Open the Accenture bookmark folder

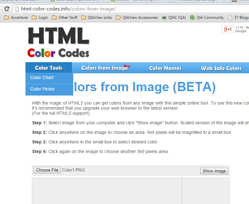(16, 18)
